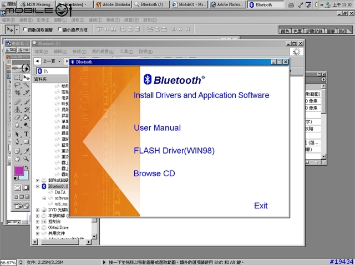
Task: Expand the GMail Drive tree node
Action: click(38, 228)
